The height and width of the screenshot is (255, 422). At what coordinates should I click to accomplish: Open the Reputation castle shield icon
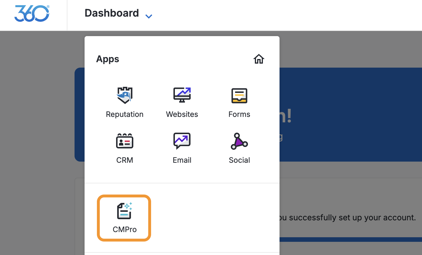click(125, 95)
